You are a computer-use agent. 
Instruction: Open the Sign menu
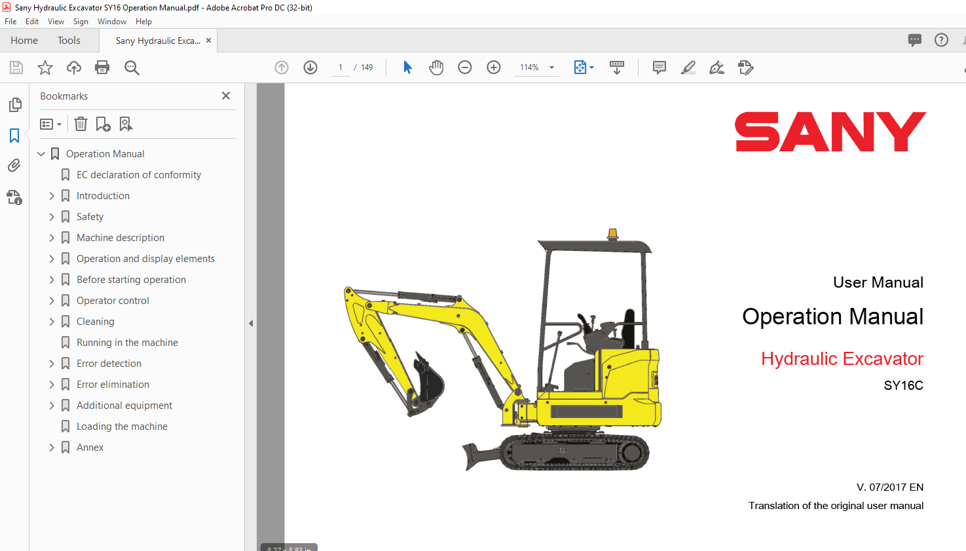click(81, 22)
